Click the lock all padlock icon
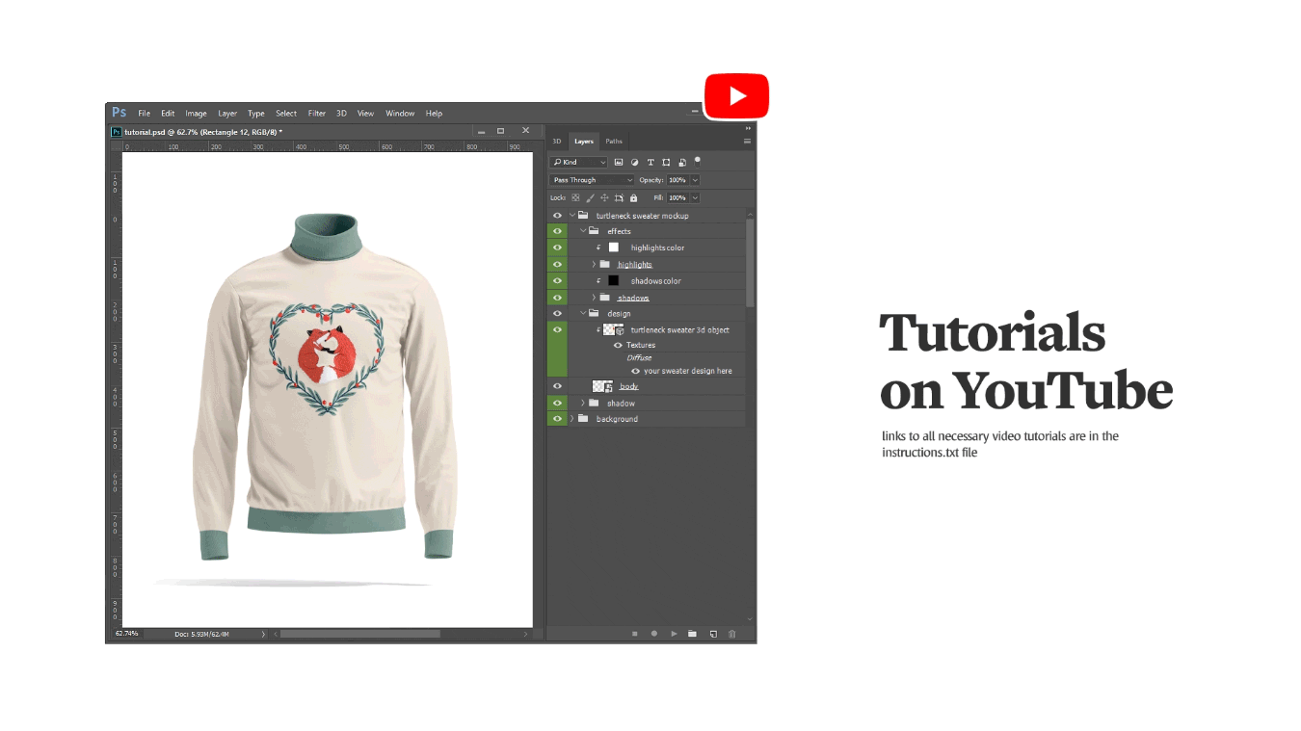The image size is (1301, 731). point(633,197)
